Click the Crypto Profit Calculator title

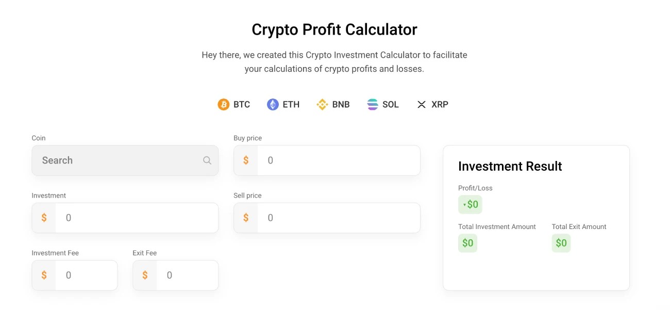coord(334,29)
